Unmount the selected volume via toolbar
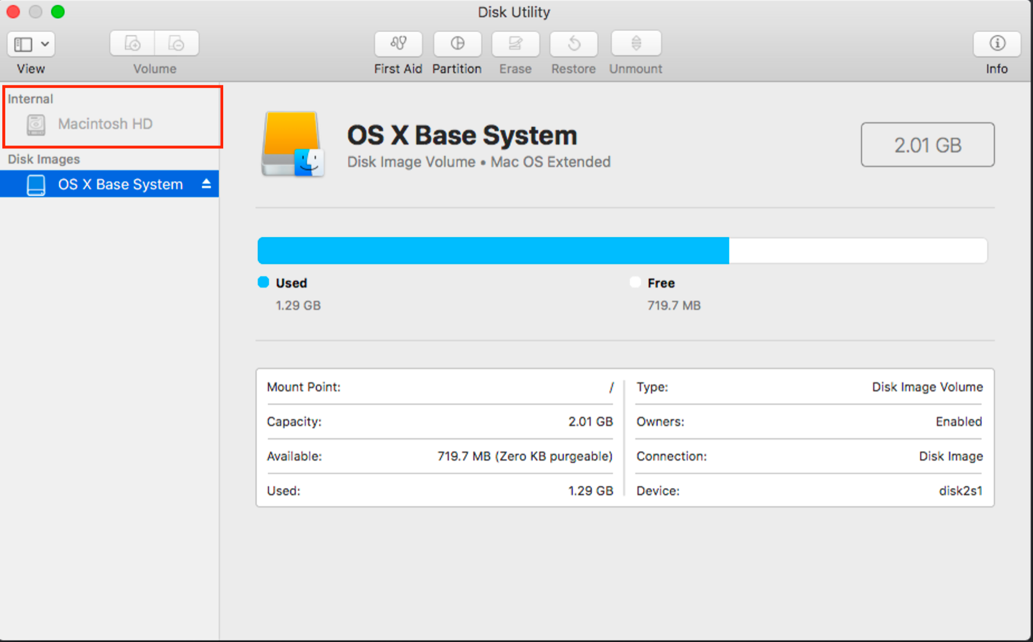 pyautogui.click(x=636, y=44)
